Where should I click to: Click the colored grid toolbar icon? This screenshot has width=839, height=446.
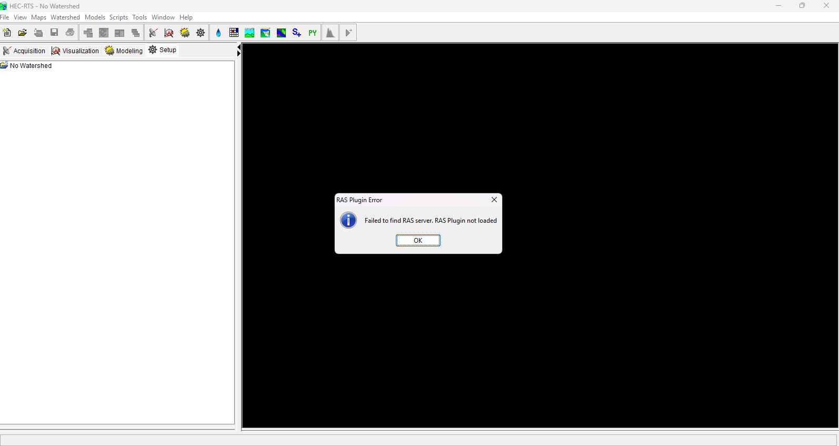[234, 33]
